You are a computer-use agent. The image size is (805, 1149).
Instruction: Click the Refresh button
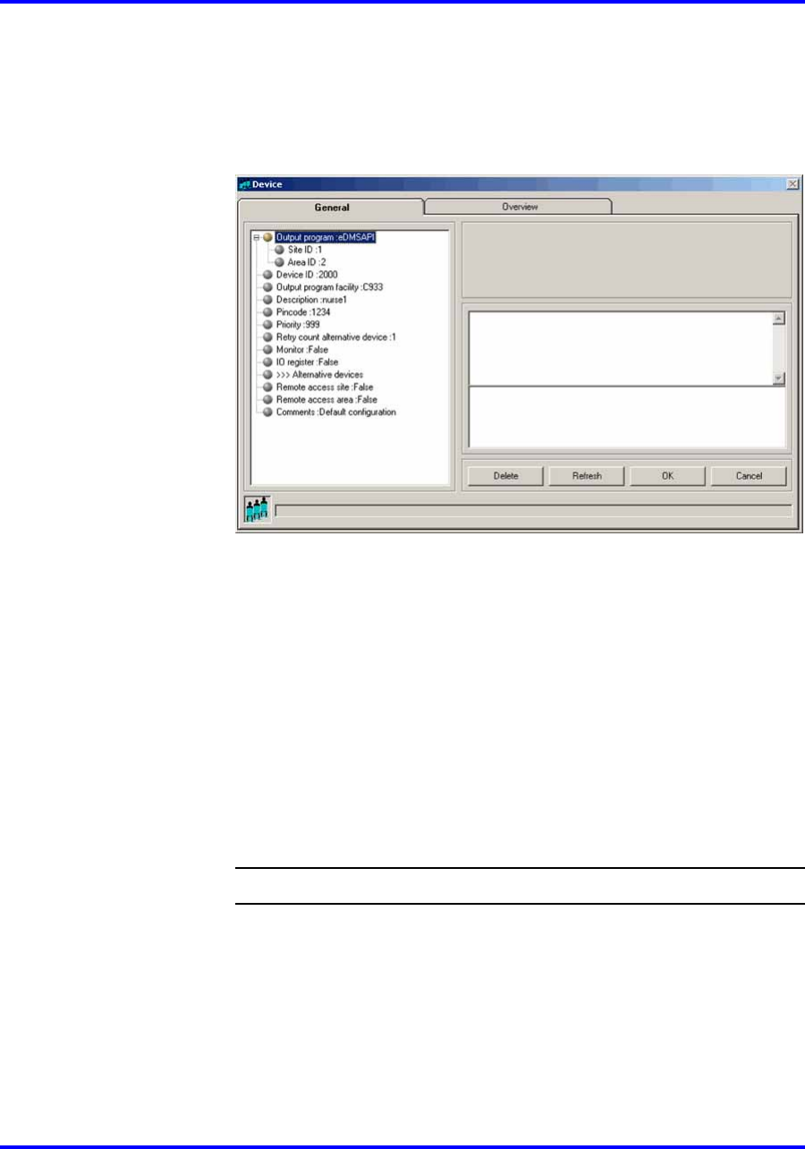tap(587, 476)
